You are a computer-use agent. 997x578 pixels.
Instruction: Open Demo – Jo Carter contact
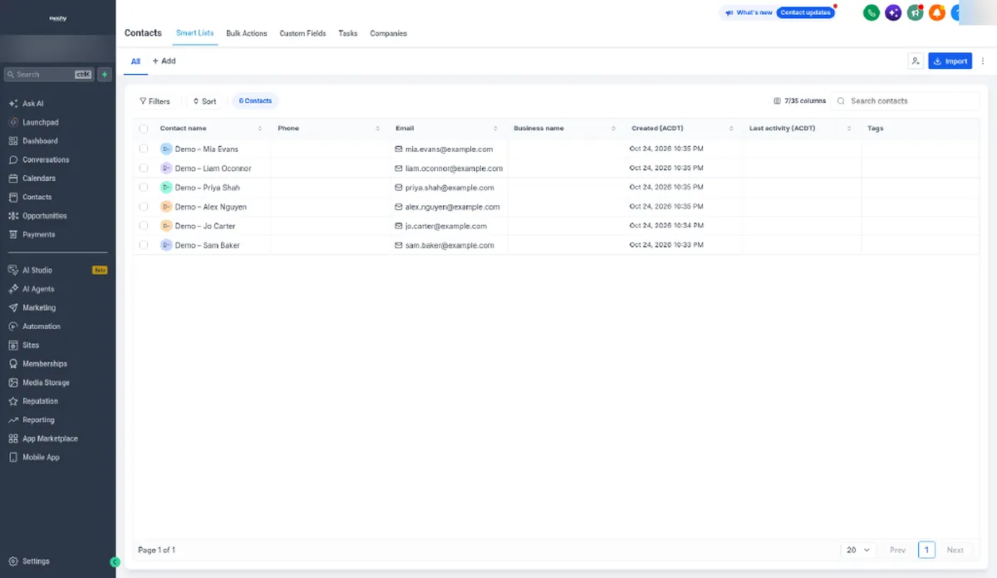204,226
